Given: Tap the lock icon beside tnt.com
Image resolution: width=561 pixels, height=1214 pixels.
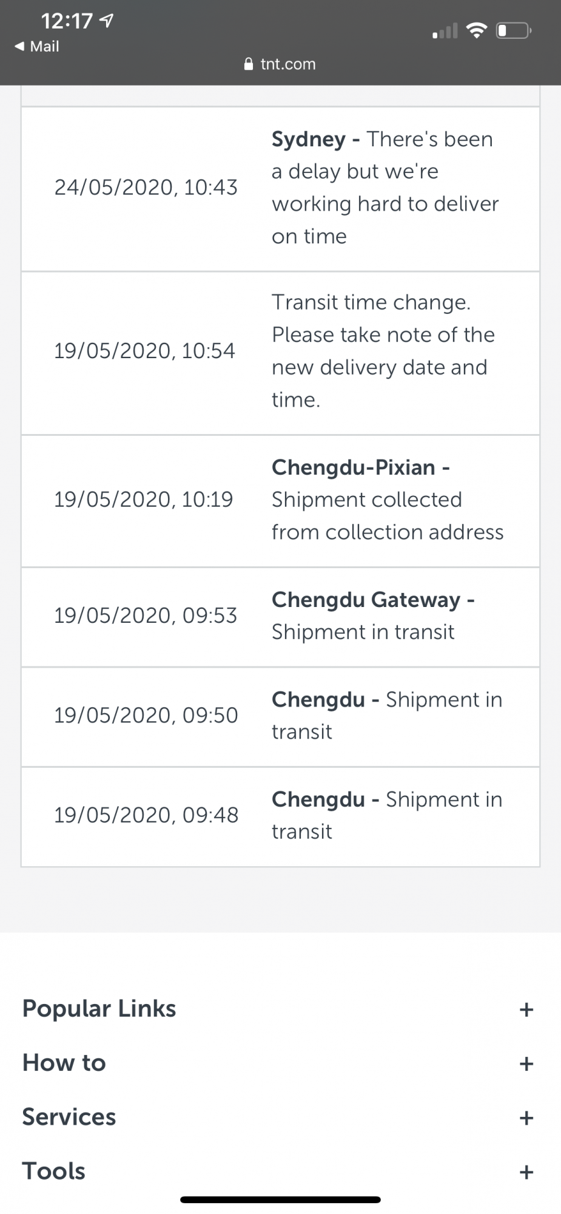Looking at the screenshot, I should [x=248, y=64].
